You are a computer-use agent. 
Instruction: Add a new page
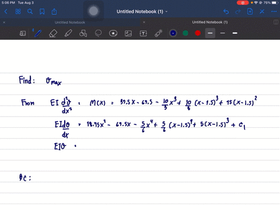pyautogui.click(x=250, y=12)
